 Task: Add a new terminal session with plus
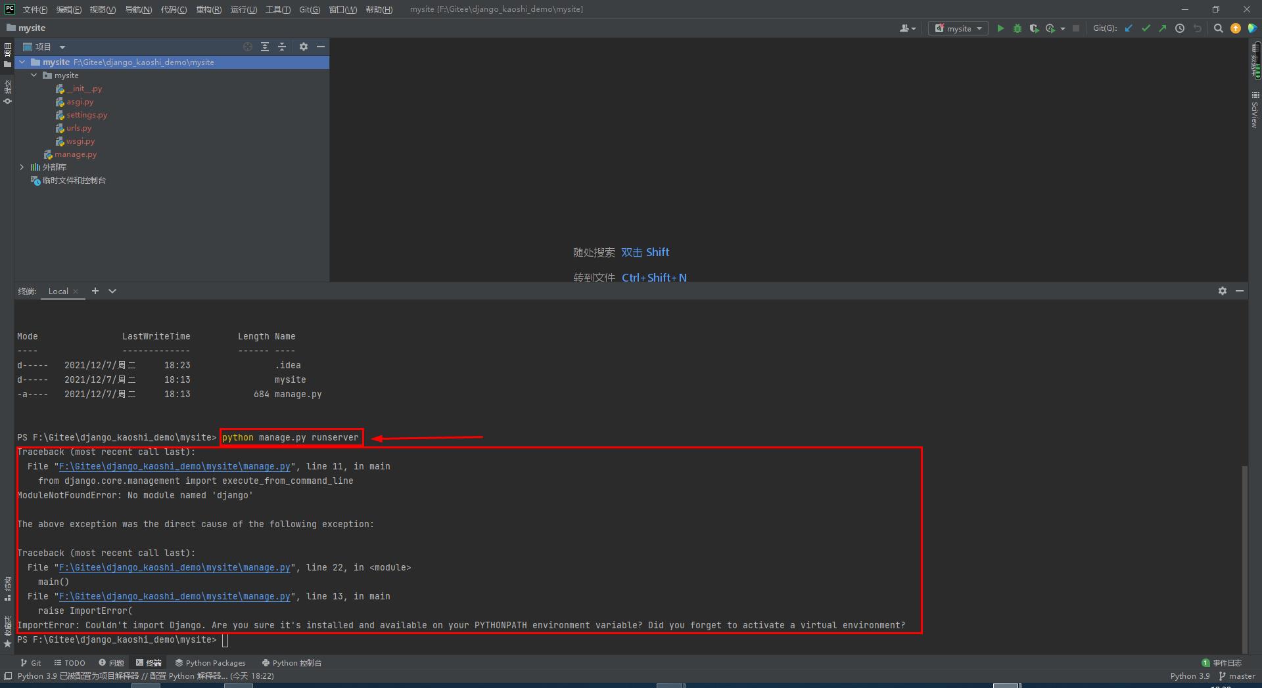95,291
